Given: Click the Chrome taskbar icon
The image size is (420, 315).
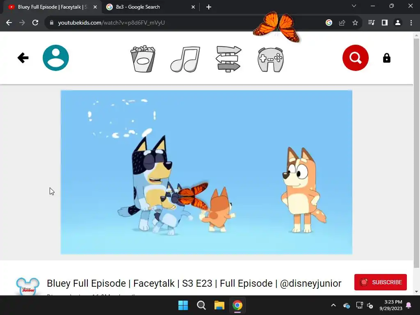Looking at the screenshot, I should 237,305.
